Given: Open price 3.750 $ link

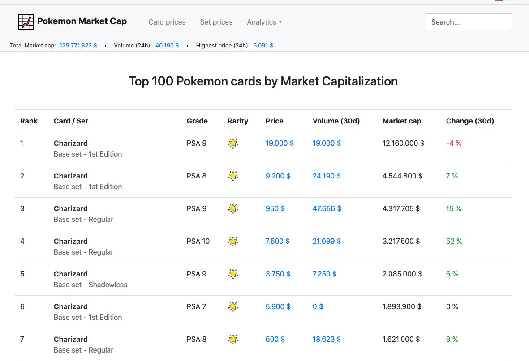Looking at the screenshot, I should tap(278, 274).
